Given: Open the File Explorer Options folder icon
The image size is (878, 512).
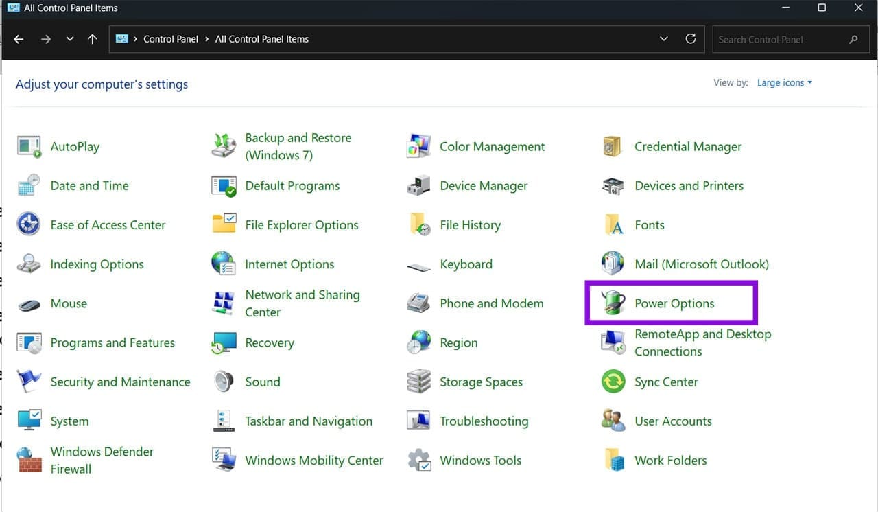Looking at the screenshot, I should 224,224.
